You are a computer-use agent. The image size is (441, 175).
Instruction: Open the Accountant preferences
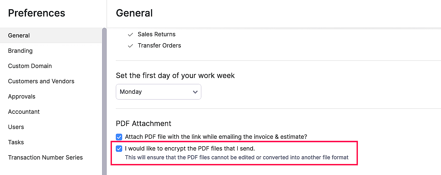24,111
